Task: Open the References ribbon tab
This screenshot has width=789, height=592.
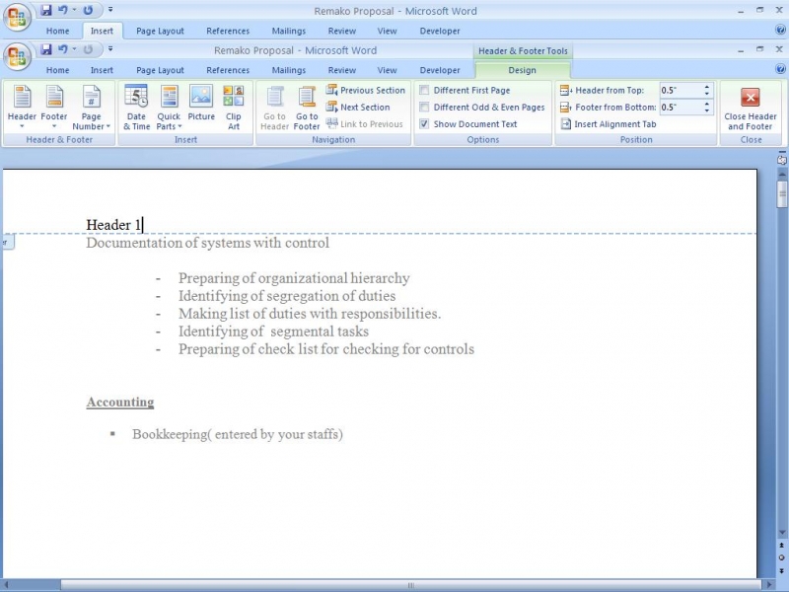Action: click(228, 70)
